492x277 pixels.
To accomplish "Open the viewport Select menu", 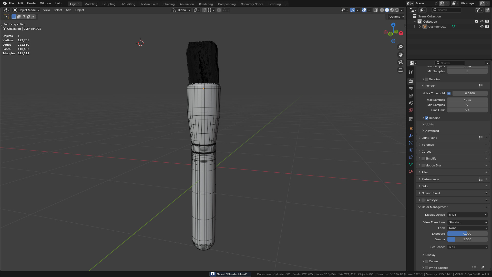I will [58, 10].
